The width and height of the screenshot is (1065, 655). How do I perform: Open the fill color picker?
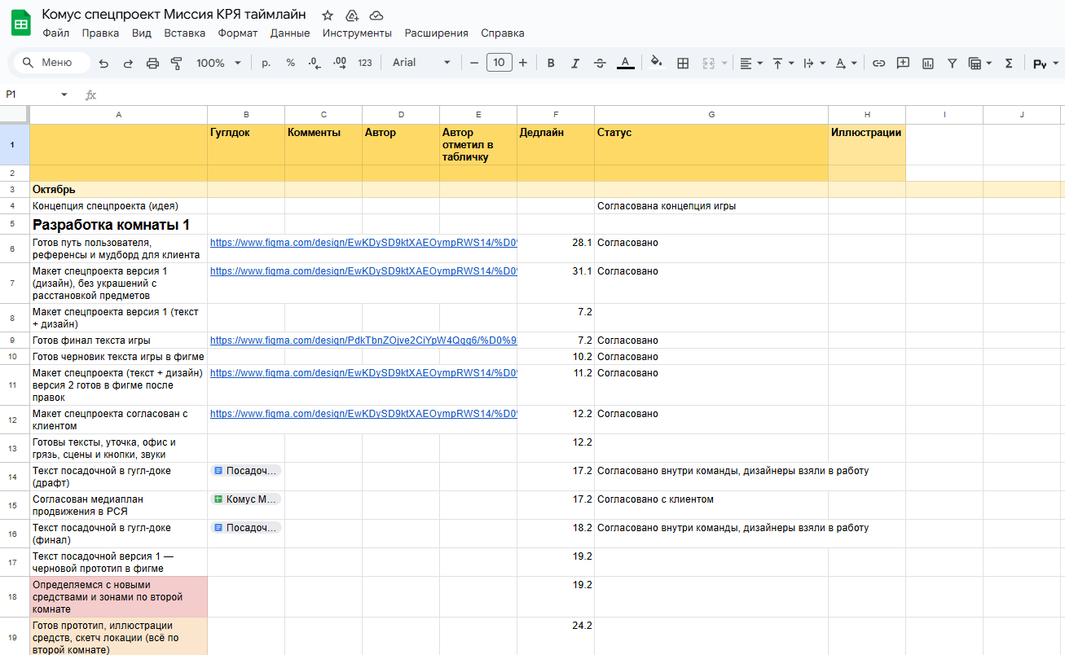coord(657,63)
